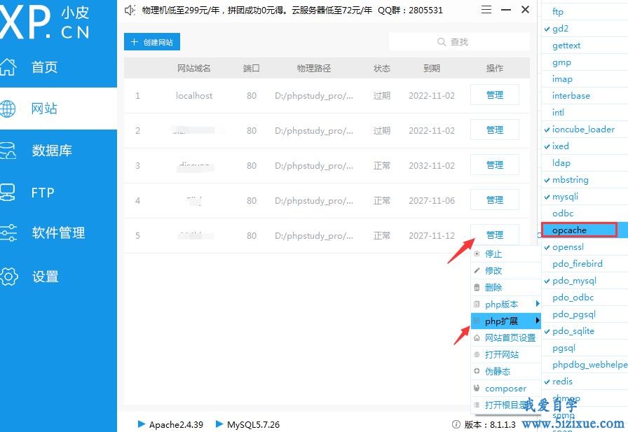Open the 首页 home page icon
This screenshot has width=628, height=432.
pyautogui.click(x=8, y=67)
